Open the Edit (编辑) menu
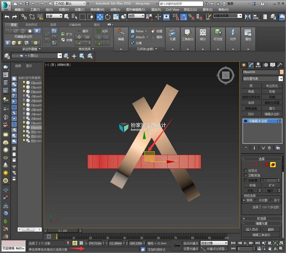 click(x=19, y=10)
